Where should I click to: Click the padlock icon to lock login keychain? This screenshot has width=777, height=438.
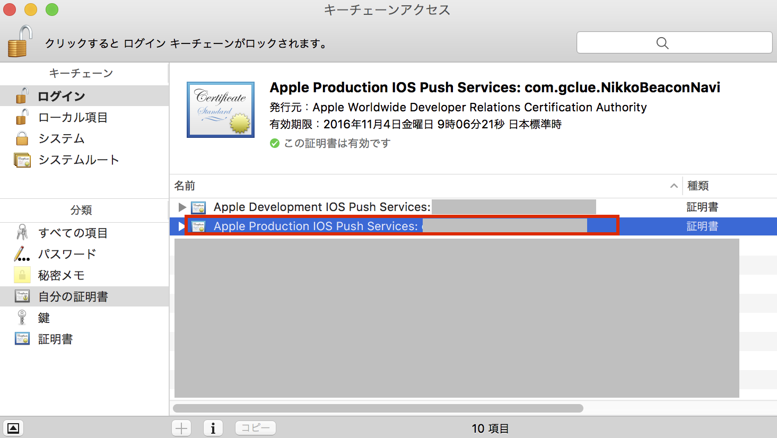click(20, 42)
